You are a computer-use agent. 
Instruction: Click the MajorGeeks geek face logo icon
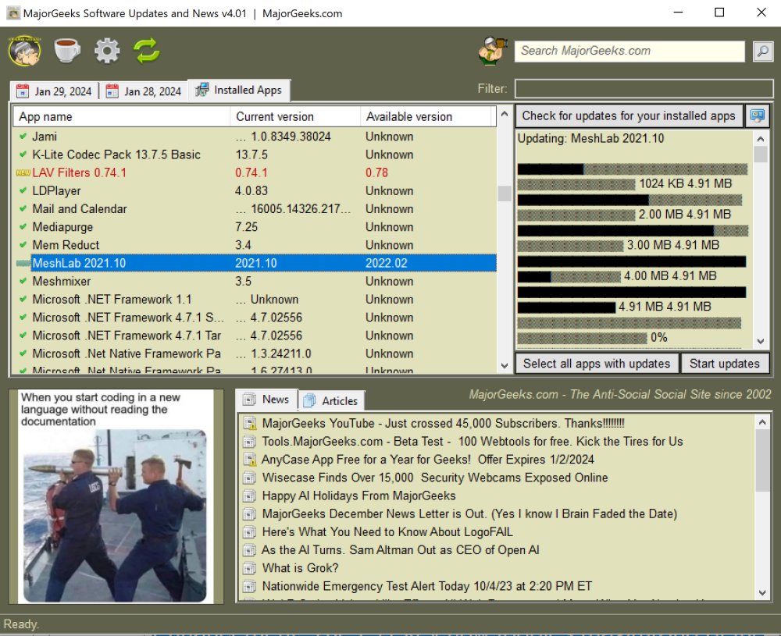(26, 50)
